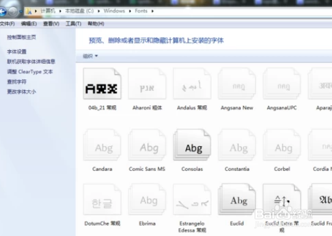Go to 控制面板主页
Screen dimensions: 332x236
pos(21,37)
